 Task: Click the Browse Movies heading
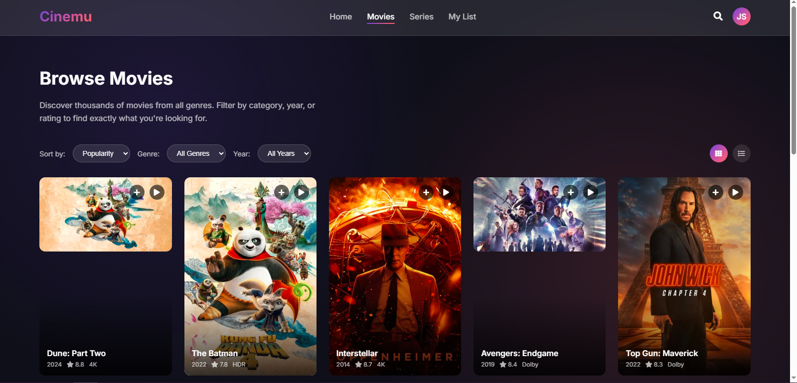106,78
